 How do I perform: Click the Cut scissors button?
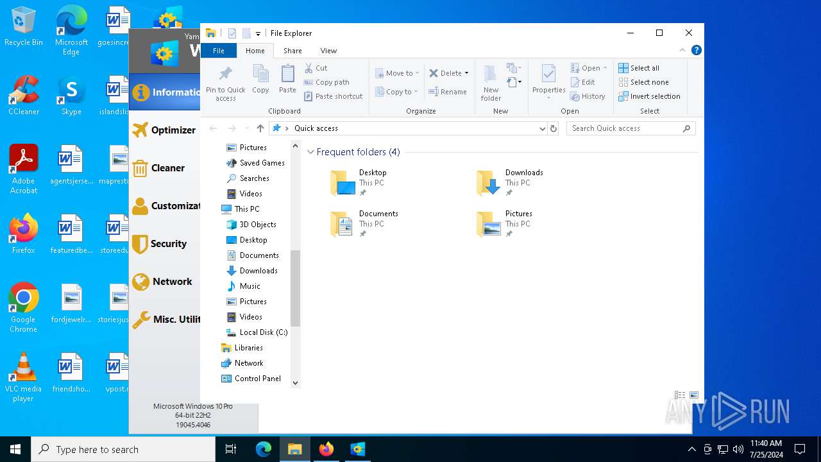pyautogui.click(x=316, y=68)
